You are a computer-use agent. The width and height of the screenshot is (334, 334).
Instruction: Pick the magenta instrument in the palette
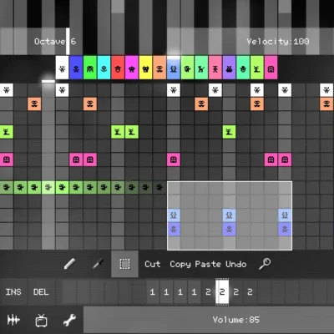132,68
